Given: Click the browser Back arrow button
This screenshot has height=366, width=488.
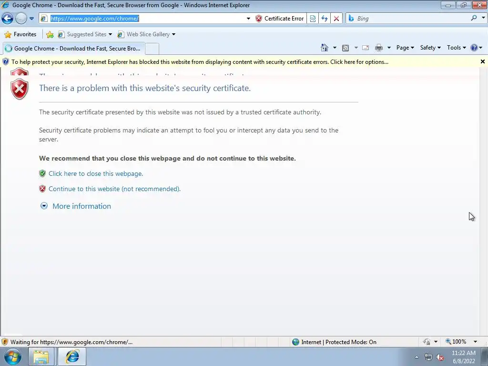Looking at the screenshot, I should (8, 19).
